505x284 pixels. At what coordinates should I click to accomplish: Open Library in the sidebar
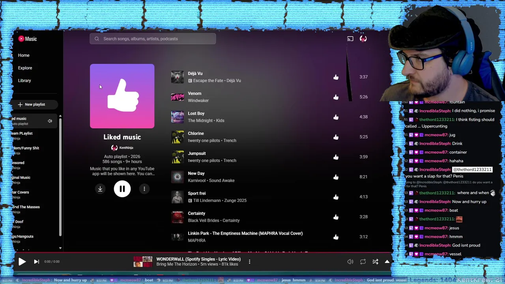[x=24, y=80]
